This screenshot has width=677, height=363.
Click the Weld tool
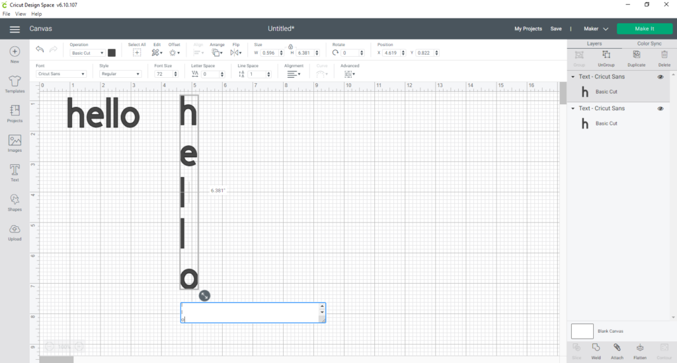click(x=596, y=349)
